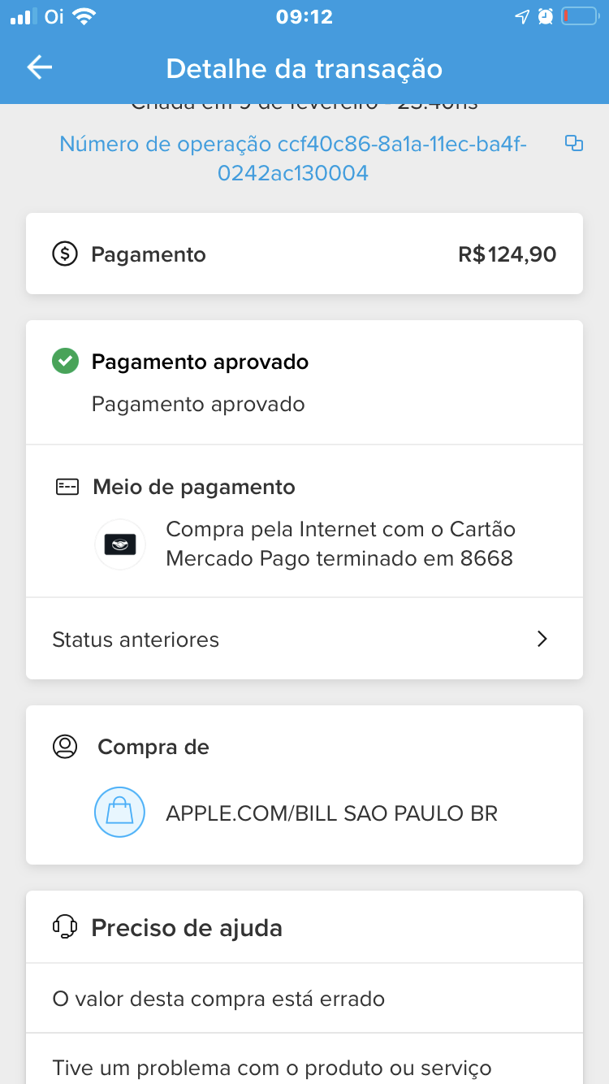Tap the card icon beside Meio de pagamento

coord(67,487)
